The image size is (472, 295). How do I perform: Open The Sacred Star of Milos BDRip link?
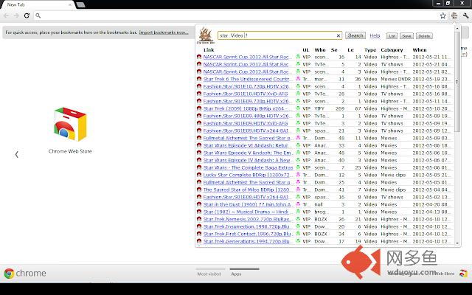pyautogui.click(x=248, y=190)
